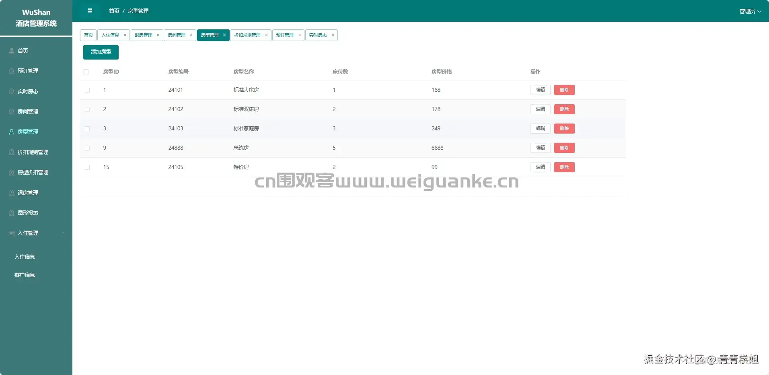Image resolution: width=769 pixels, height=375 pixels.
Task: Edit the 总统房 row
Action: tap(540, 148)
